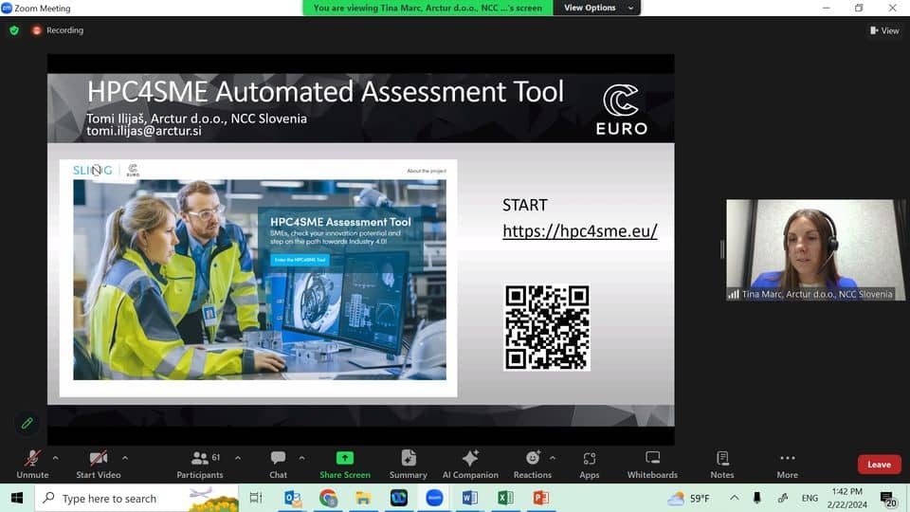Screen dimensions: 910x512
Task: Expand the arrow beside Reactions
Action: [553, 458]
